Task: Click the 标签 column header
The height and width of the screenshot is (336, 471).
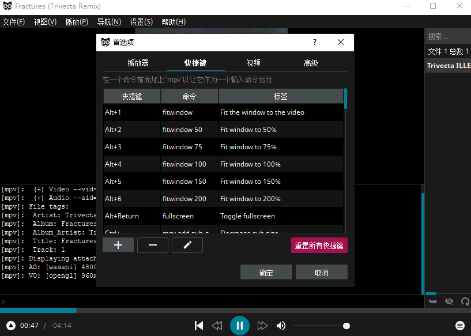Action: pos(281,96)
